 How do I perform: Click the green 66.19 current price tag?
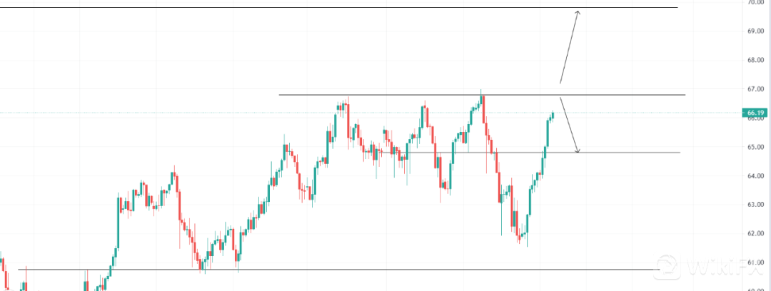point(756,113)
